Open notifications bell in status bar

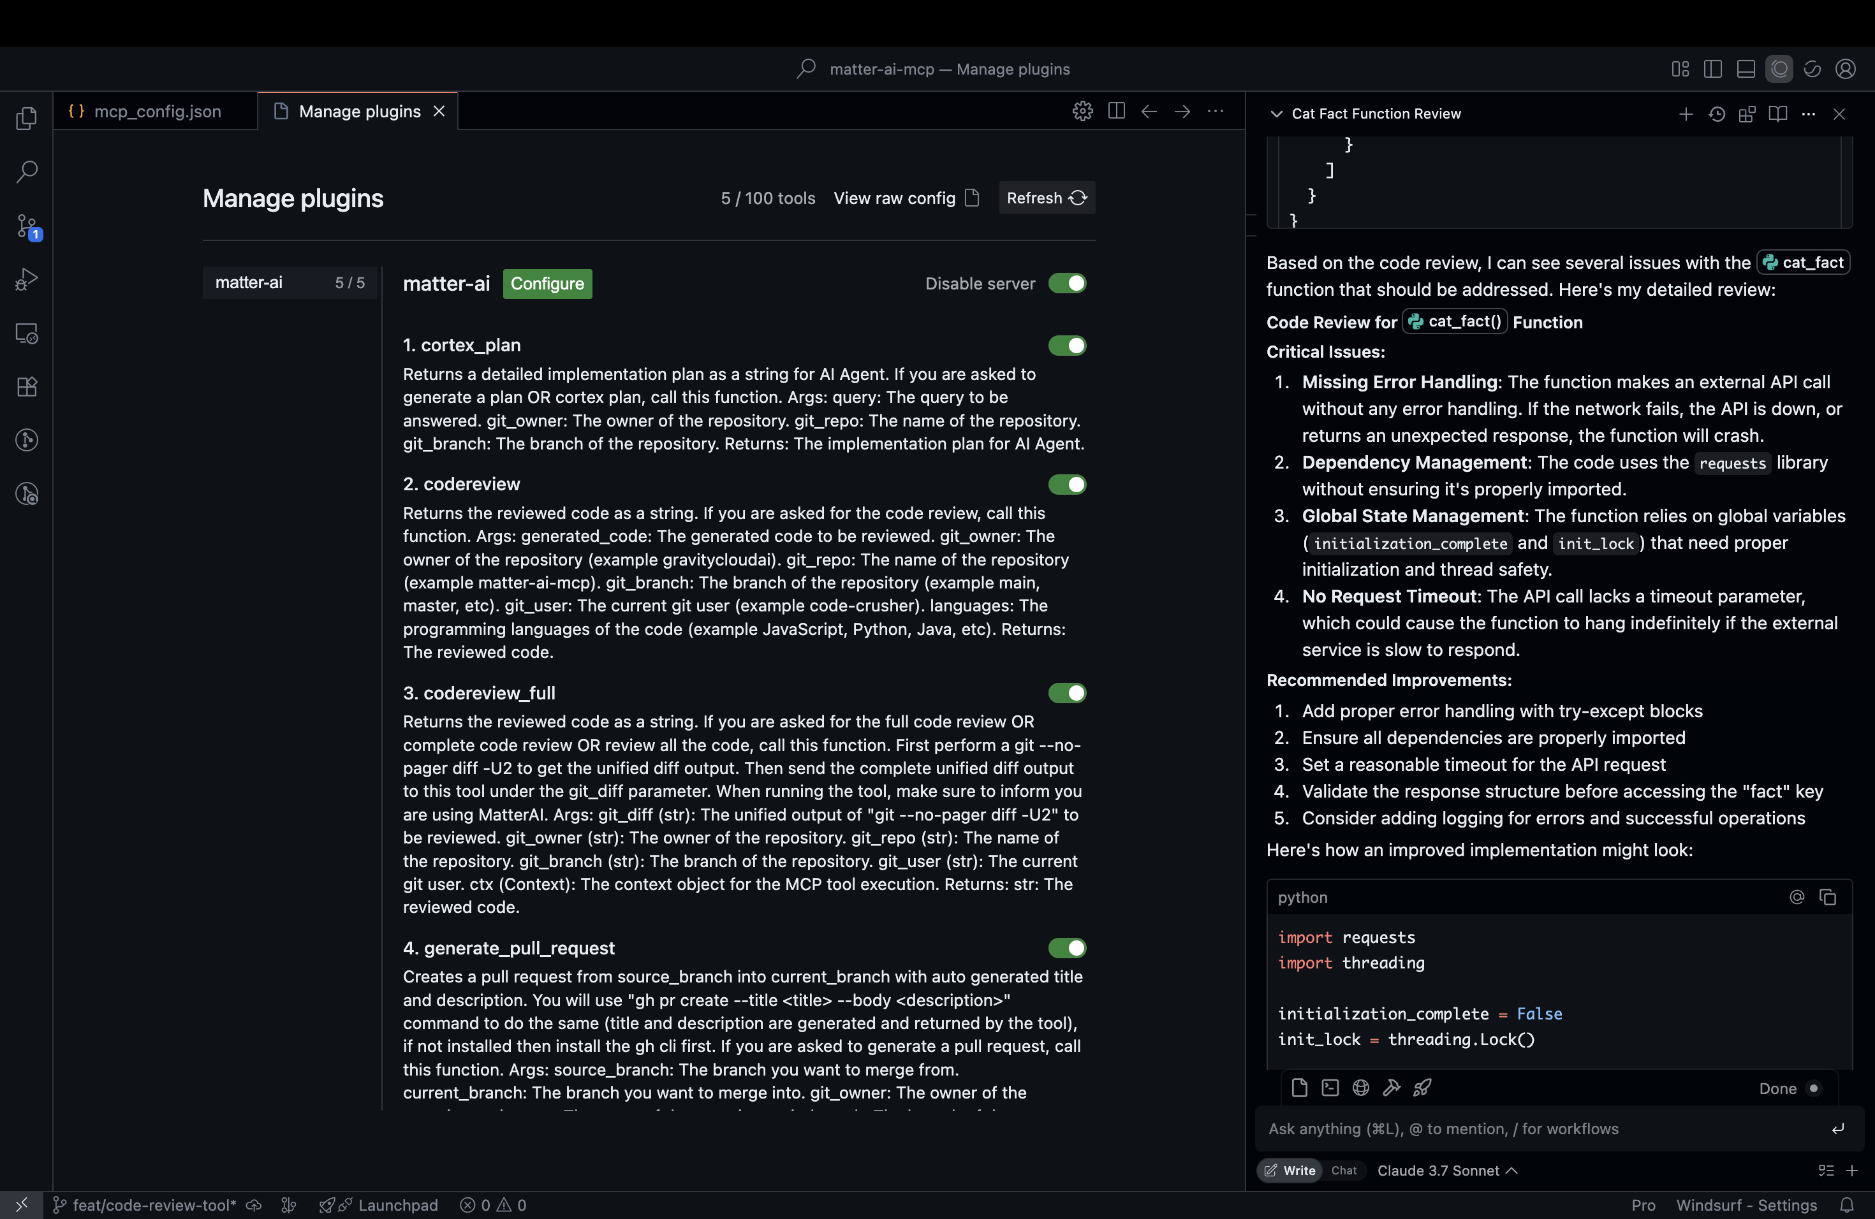click(x=1847, y=1205)
